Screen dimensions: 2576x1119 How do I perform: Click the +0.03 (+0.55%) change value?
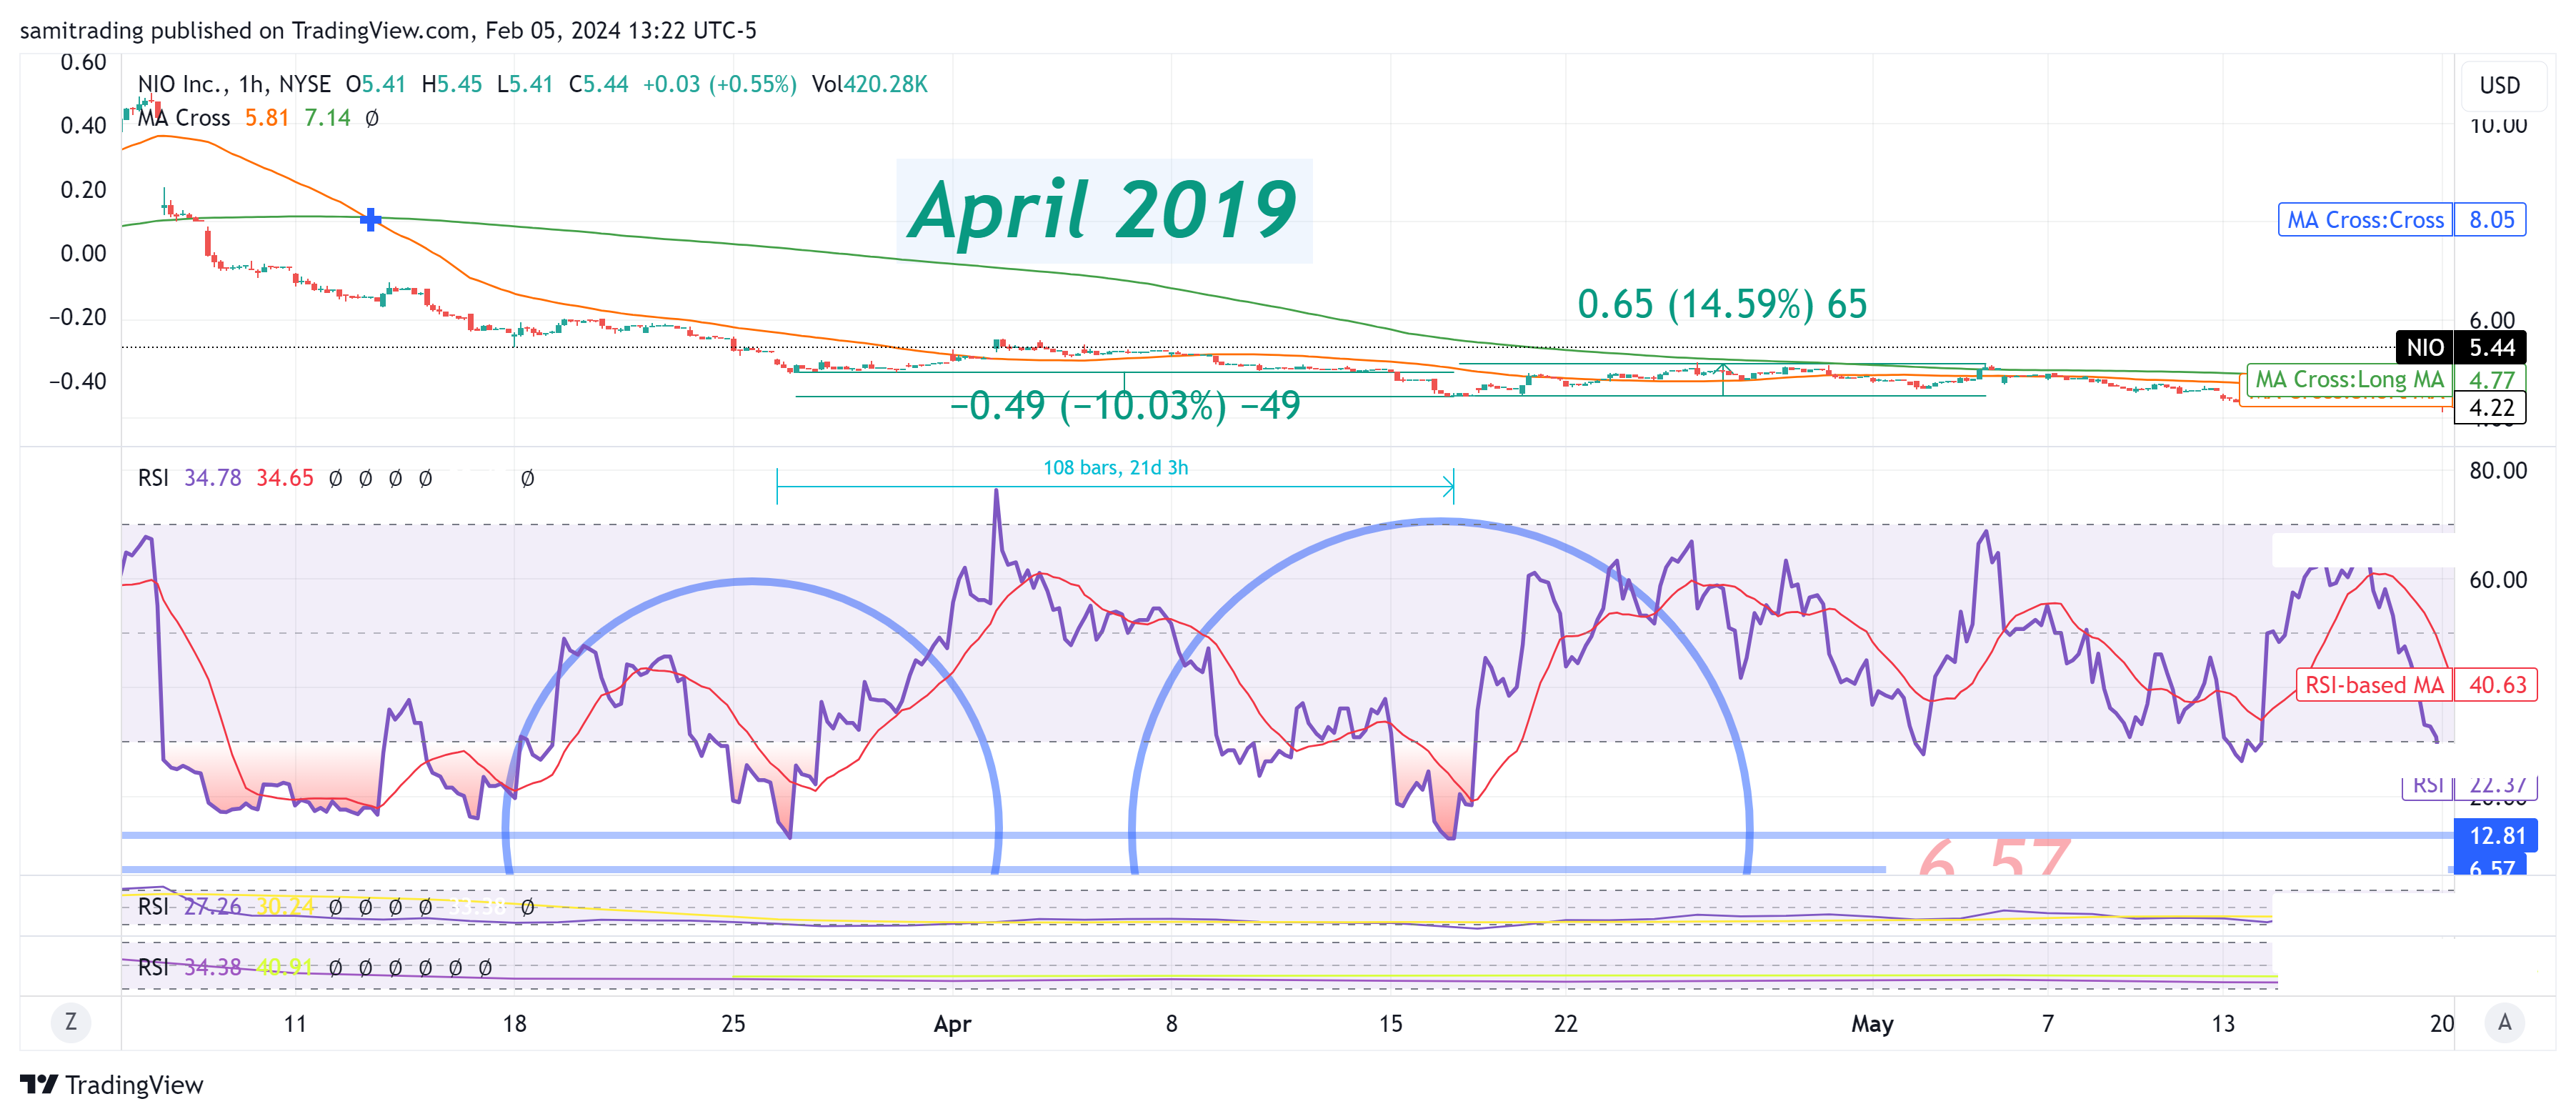[719, 84]
